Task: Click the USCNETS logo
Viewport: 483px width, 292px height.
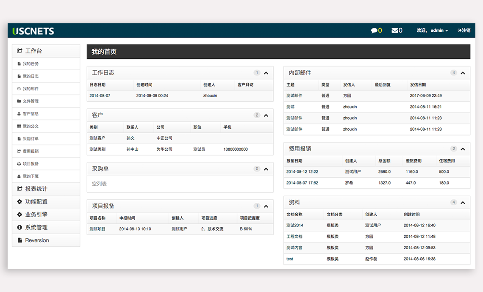Action: point(33,31)
